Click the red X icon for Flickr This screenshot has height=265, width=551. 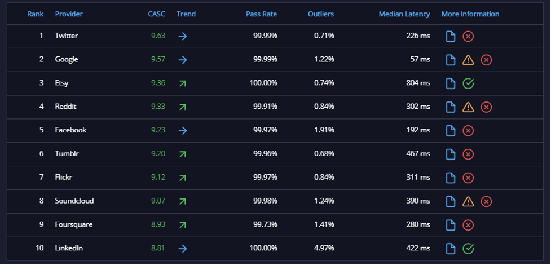click(468, 178)
